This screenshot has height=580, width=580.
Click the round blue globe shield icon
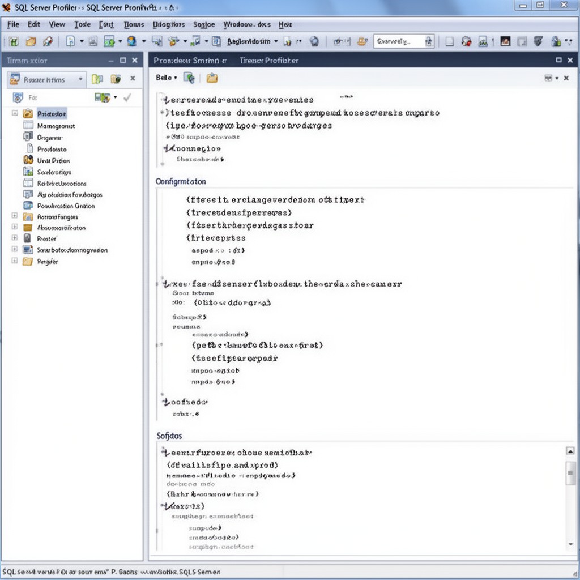314,41
